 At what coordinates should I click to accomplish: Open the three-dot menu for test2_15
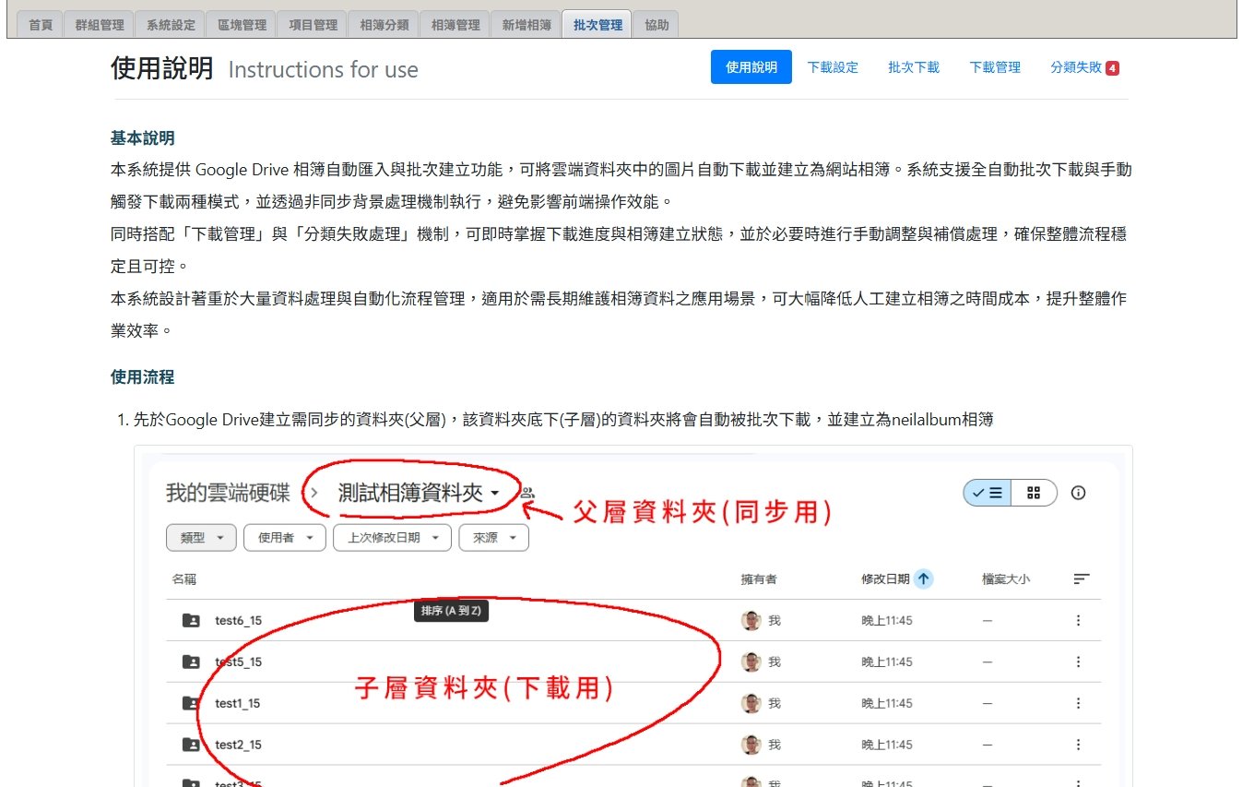pos(1078,745)
